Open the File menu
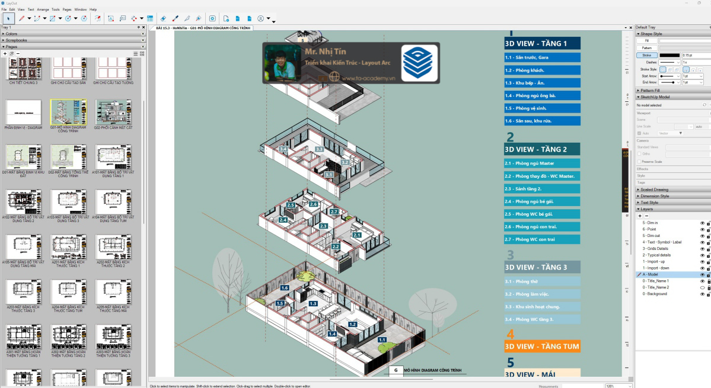 pyautogui.click(x=4, y=9)
